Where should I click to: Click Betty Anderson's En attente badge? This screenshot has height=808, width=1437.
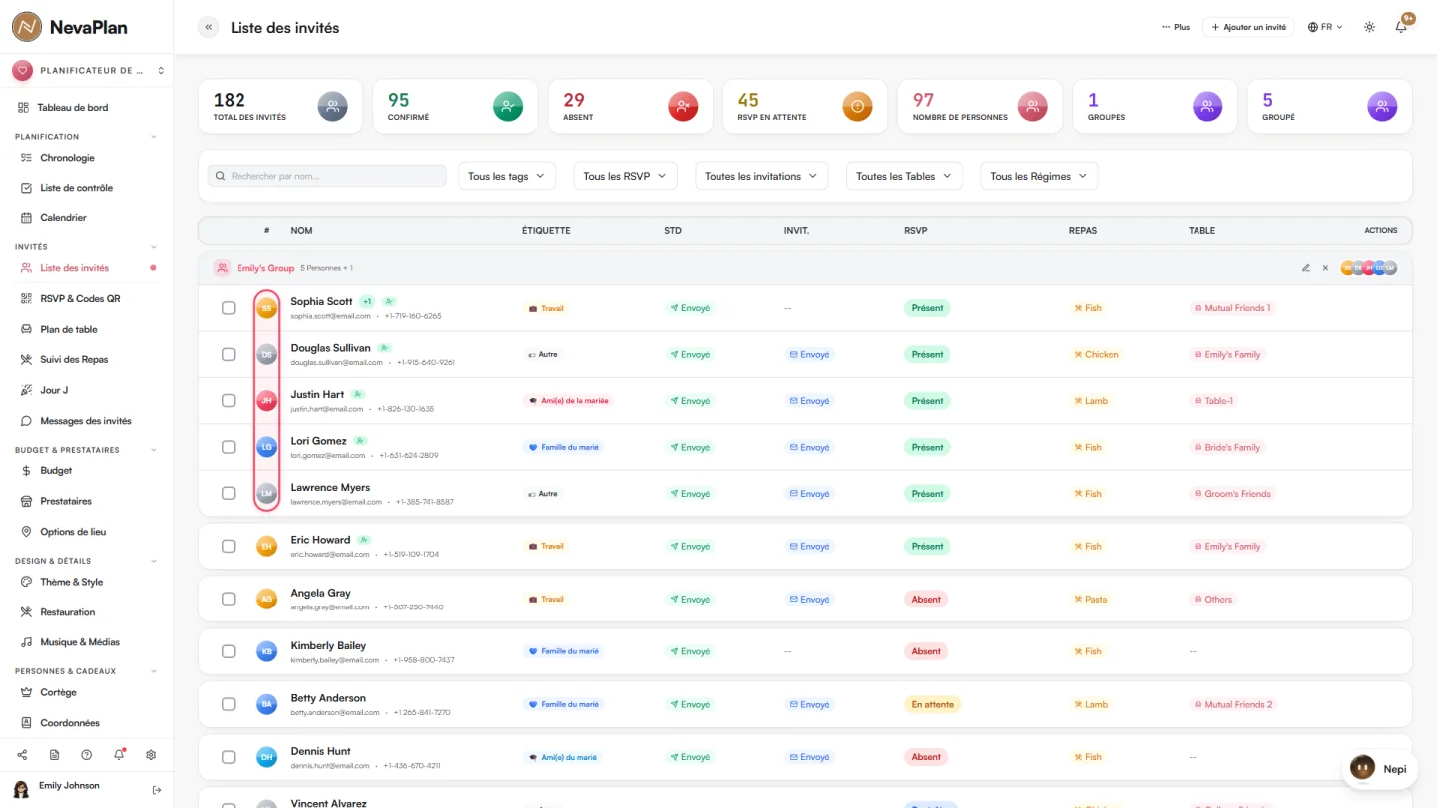pos(932,704)
